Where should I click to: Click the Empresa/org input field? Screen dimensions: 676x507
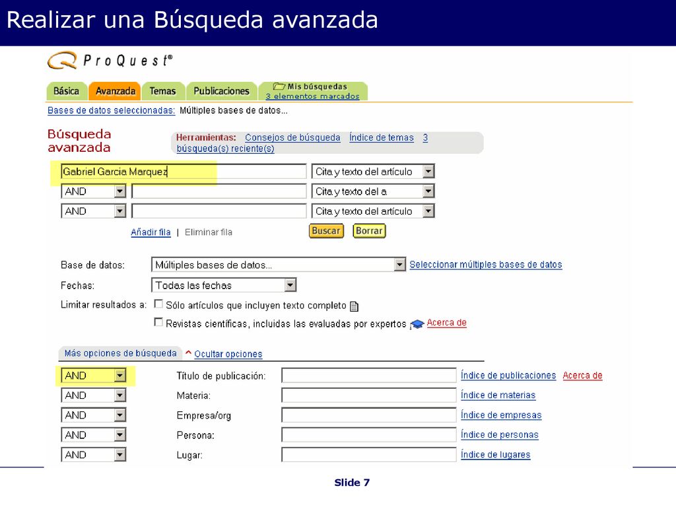tap(369, 415)
